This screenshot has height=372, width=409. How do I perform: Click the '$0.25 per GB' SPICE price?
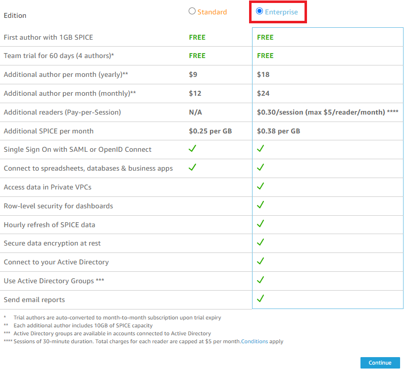[210, 131]
